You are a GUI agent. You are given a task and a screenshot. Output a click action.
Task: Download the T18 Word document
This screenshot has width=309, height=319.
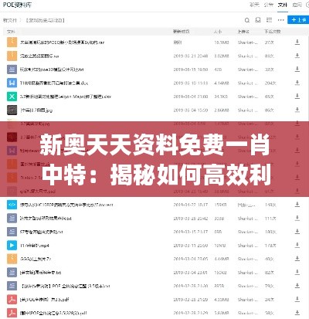point(297,83)
